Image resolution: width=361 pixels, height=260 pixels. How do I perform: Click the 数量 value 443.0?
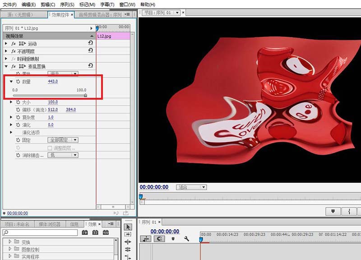pyautogui.click(x=53, y=81)
